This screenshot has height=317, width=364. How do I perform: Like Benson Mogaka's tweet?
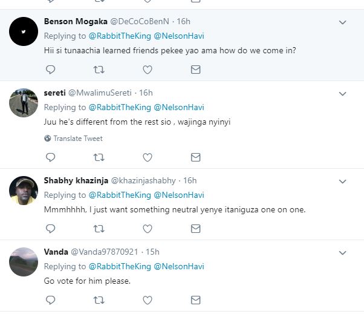pos(148,70)
